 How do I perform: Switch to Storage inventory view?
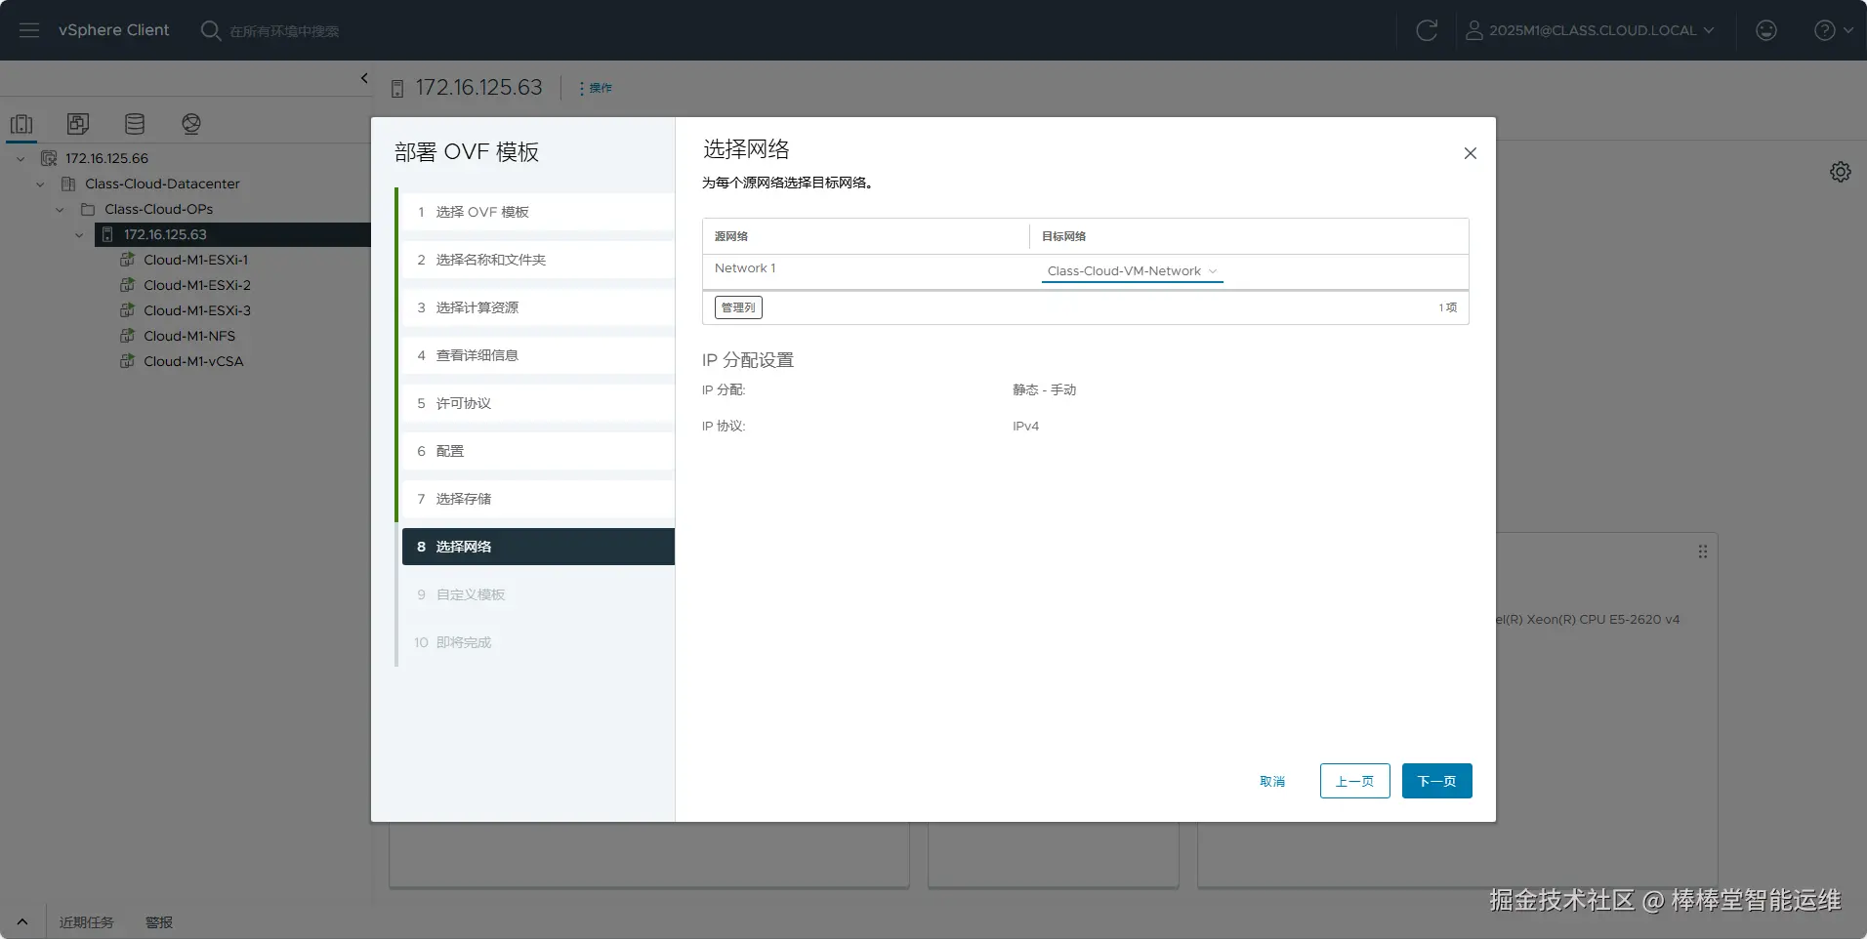135,124
